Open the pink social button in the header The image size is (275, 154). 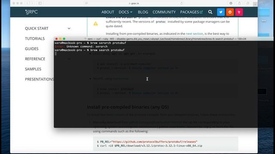click(239, 12)
